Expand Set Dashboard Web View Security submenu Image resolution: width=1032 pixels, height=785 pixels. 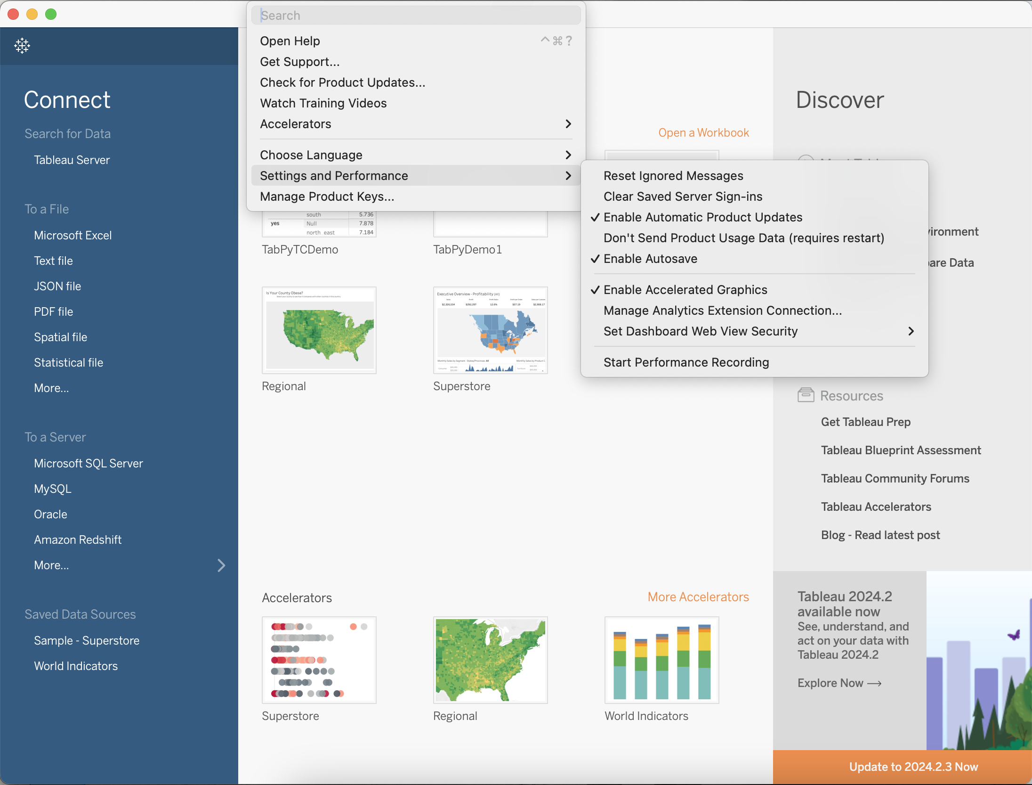754,331
